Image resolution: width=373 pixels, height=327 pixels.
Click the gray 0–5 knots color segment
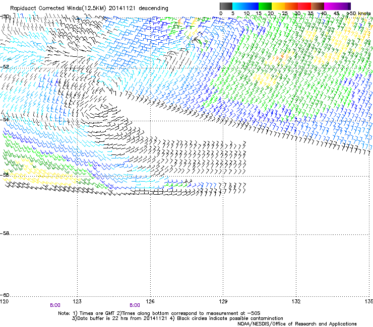click(226, 6)
